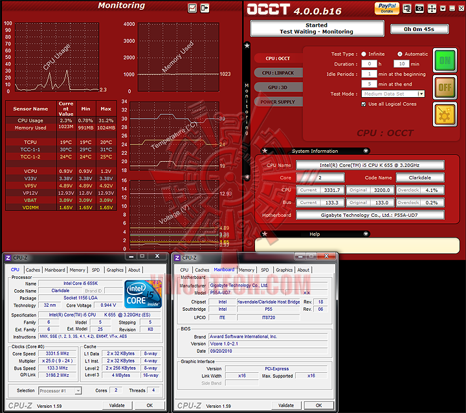Open the Mainboard tab in the left CPU-Z window
This screenshot has height=413, width=466.
click(x=54, y=270)
